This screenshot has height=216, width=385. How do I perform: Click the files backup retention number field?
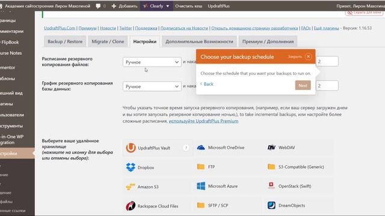pos(327,61)
